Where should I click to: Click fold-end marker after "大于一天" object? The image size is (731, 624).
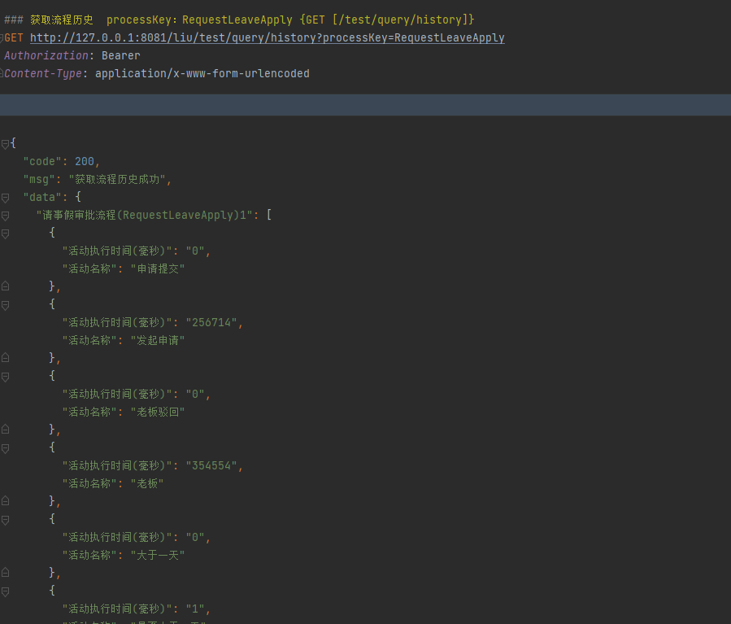pyautogui.click(x=5, y=573)
